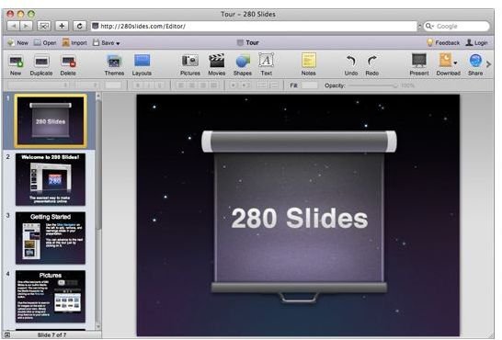Click the Login link
The height and width of the screenshot is (340, 502).
coord(476,43)
